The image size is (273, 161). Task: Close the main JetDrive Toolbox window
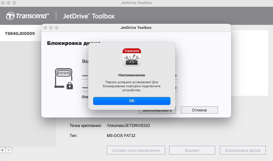tap(3, 3)
